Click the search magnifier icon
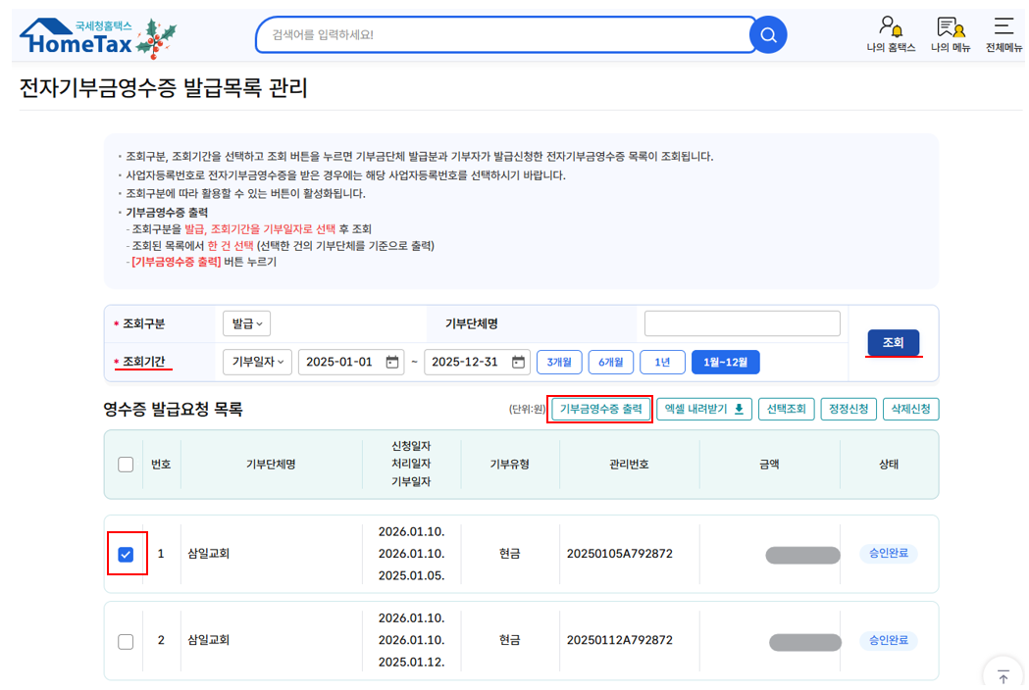1029x690 pixels. [x=768, y=34]
